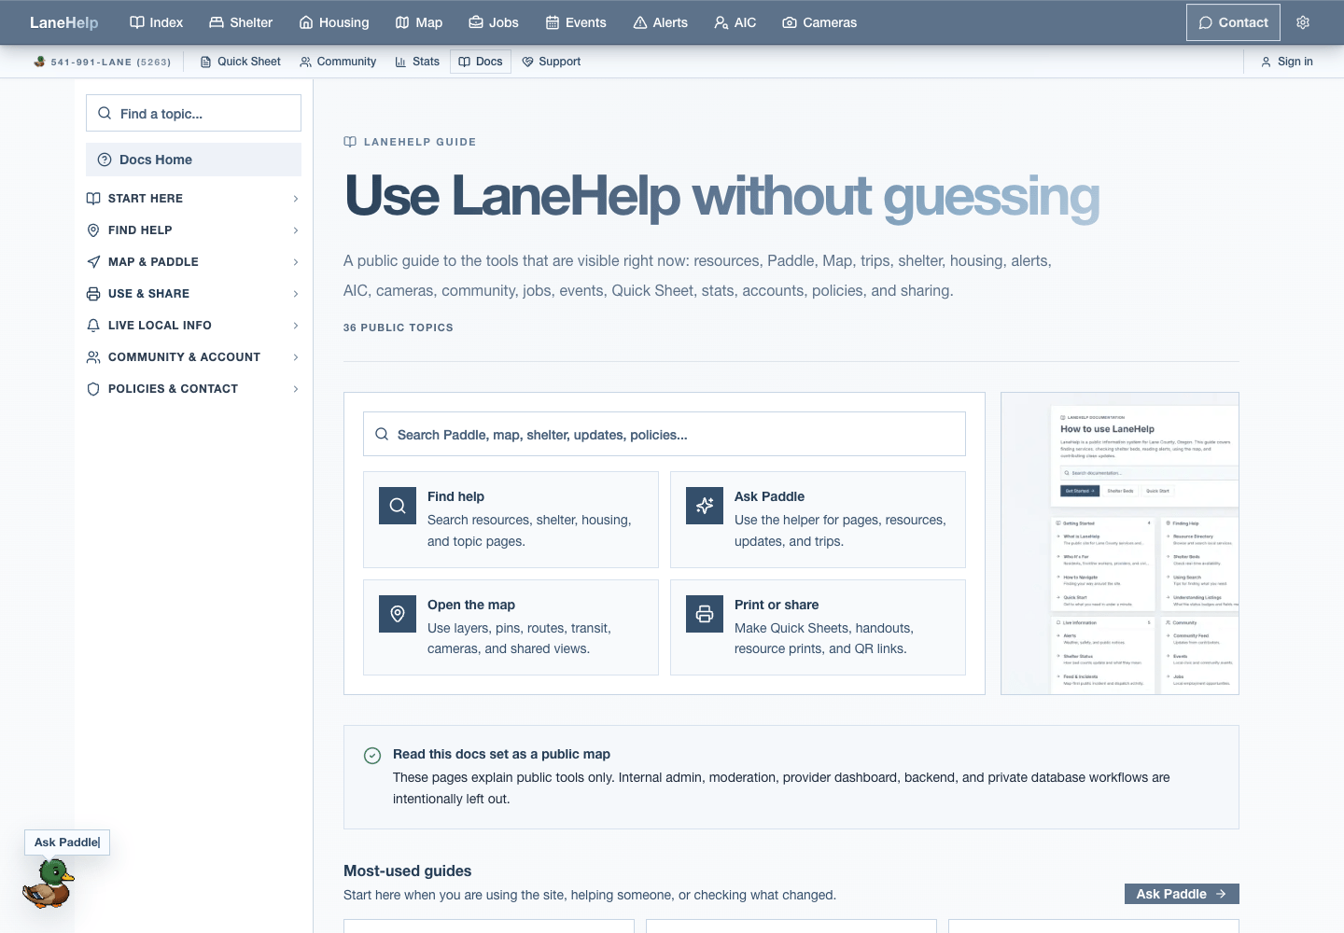Click the Find help magnifier icon
The width and height of the screenshot is (1344, 933).
pyautogui.click(x=398, y=506)
